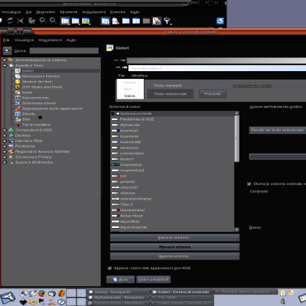Expand Suono e Multimedia category
Viewport: 306px width, 306px height.
pyautogui.click(x=5, y=162)
